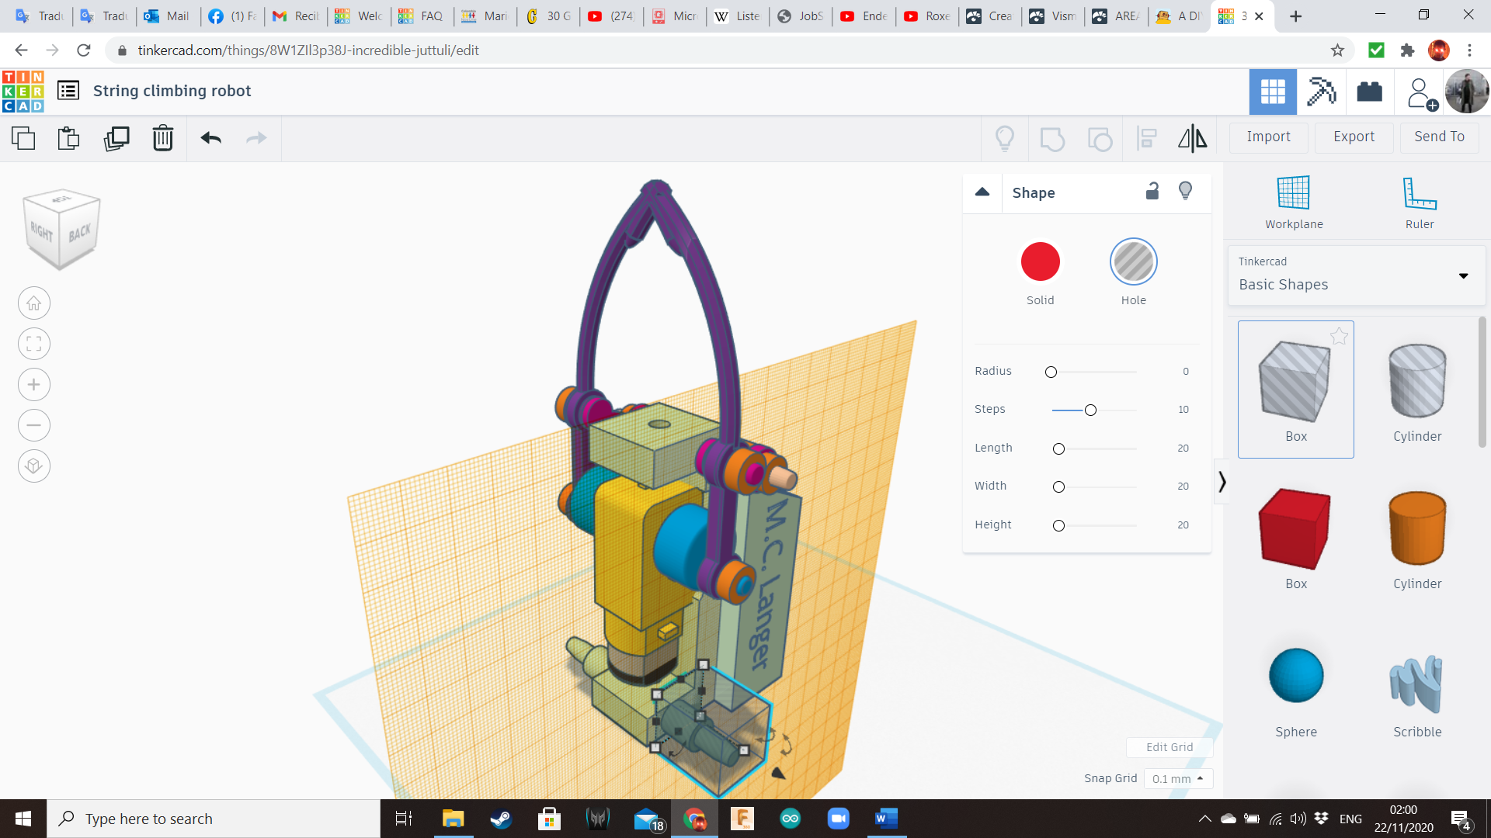Hide selected shape lightbulb in panel
1491x838 pixels.
coord(1185,191)
